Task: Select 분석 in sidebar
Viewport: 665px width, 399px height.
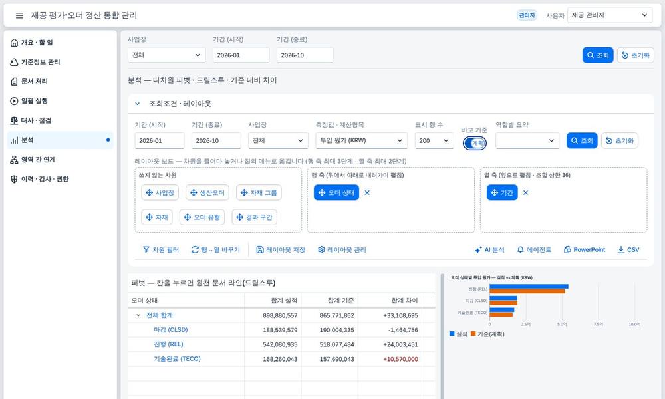Action: 61,140
